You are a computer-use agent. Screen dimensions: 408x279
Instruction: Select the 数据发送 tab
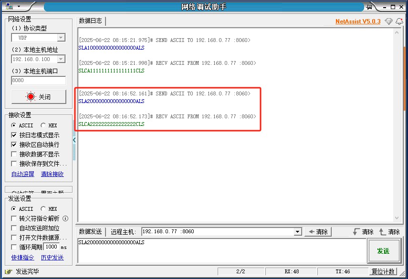91,232
